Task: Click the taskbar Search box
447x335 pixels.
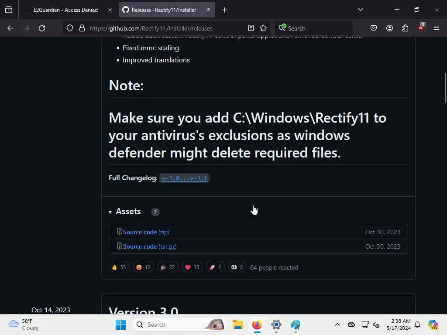Action: click(x=179, y=325)
